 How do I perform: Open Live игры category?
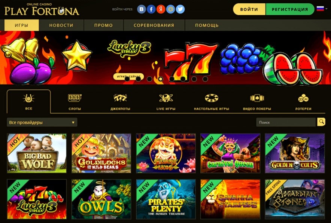point(166,102)
